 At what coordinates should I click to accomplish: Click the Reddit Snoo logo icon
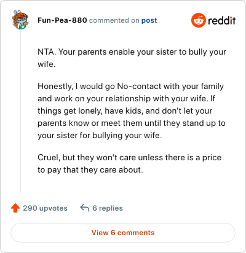click(198, 20)
